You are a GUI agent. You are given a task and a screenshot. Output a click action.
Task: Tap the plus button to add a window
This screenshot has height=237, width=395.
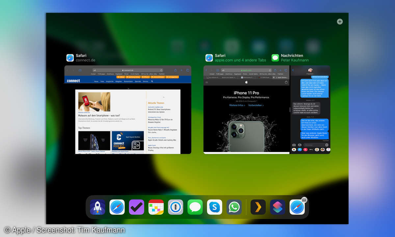click(340, 21)
